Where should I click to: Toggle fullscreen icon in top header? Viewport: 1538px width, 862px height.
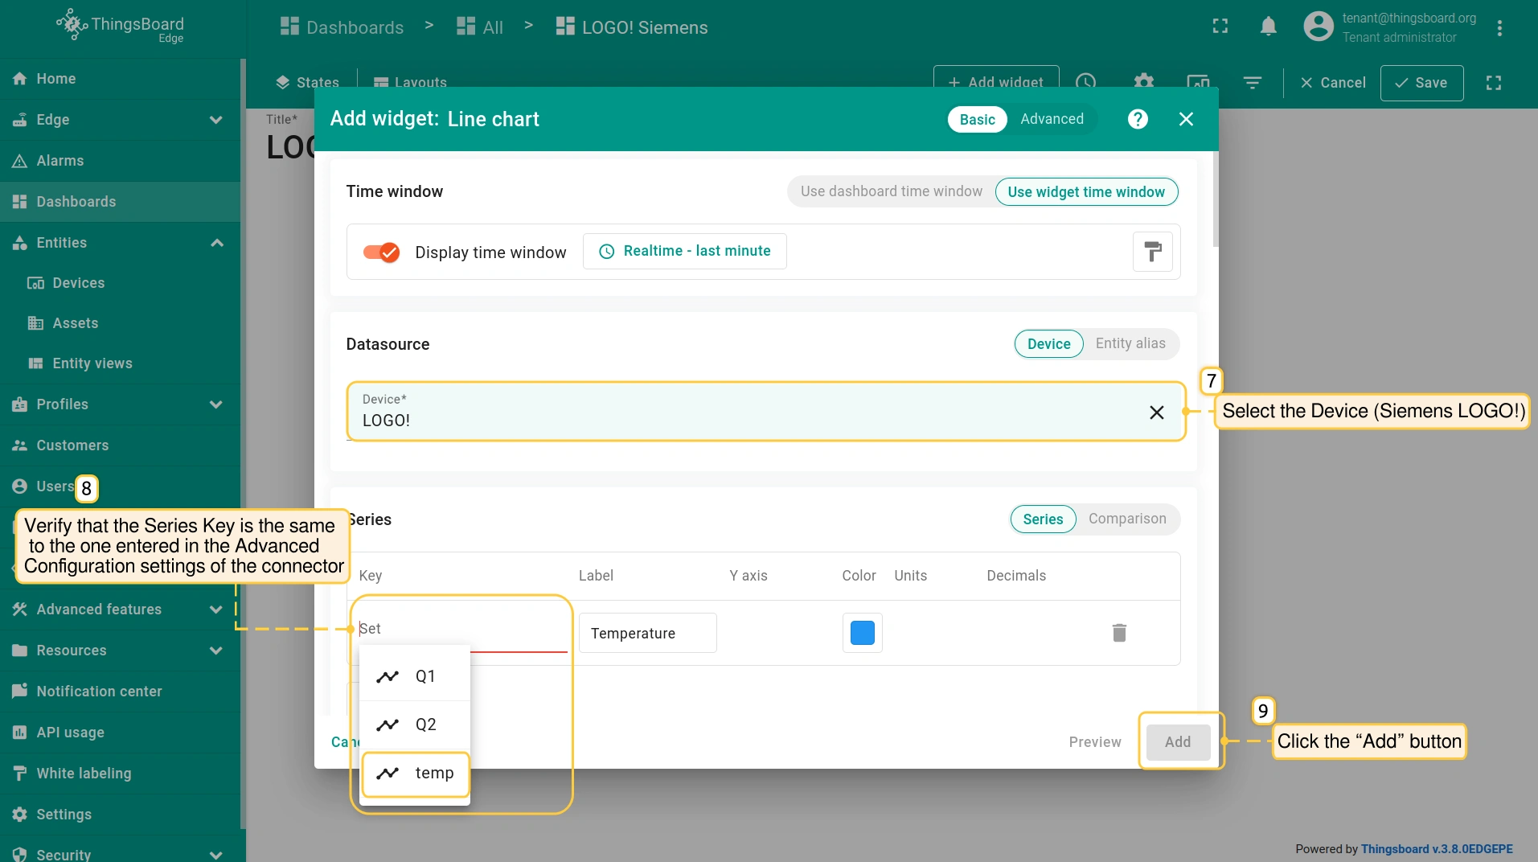1220,27
